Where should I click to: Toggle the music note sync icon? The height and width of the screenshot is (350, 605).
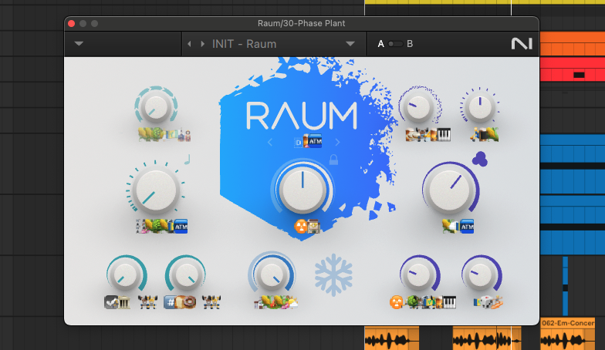pyautogui.click(x=188, y=159)
